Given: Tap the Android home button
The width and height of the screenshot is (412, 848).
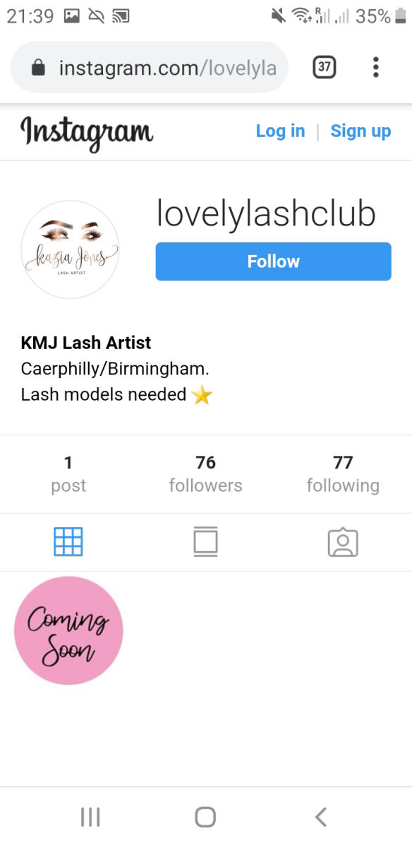Looking at the screenshot, I should tap(205, 818).
